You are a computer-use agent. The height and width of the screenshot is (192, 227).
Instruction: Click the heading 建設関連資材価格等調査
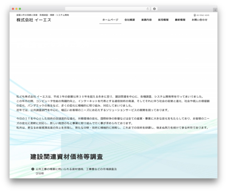67,157
